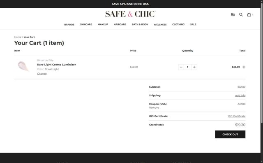Open the Clothing menu
263x163 pixels.
[x=178, y=24]
